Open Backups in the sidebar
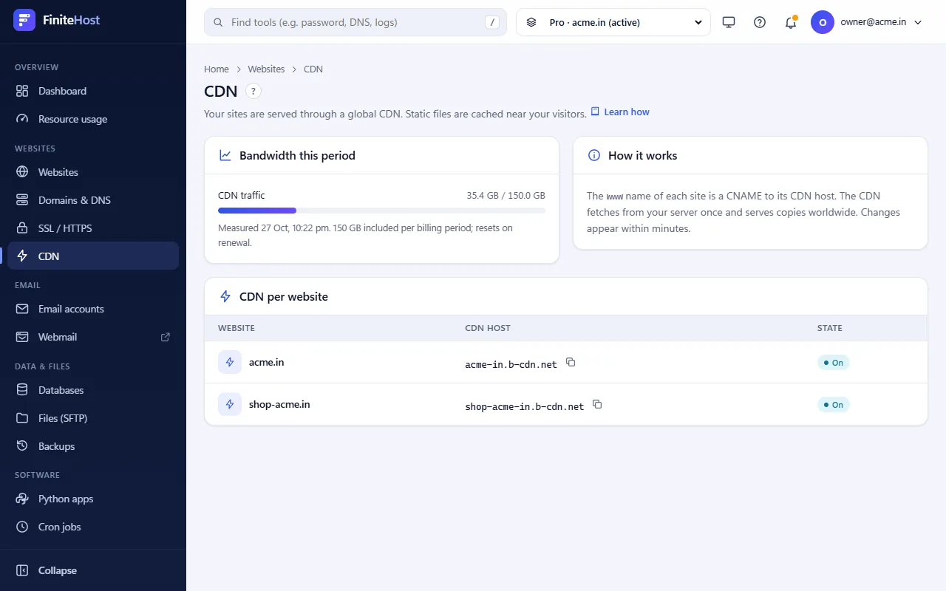The image size is (946, 591). [x=93, y=446]
